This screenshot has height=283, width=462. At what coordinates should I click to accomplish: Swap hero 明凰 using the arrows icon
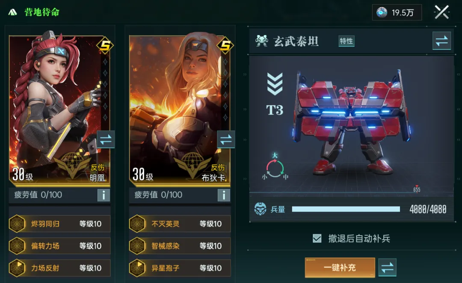(106, 140)
